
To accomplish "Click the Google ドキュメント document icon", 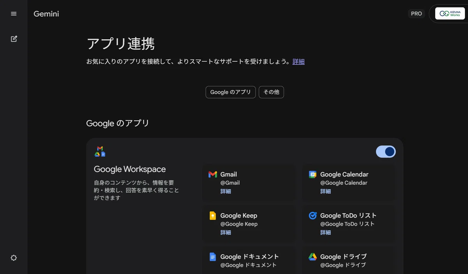I will [213, 257].
